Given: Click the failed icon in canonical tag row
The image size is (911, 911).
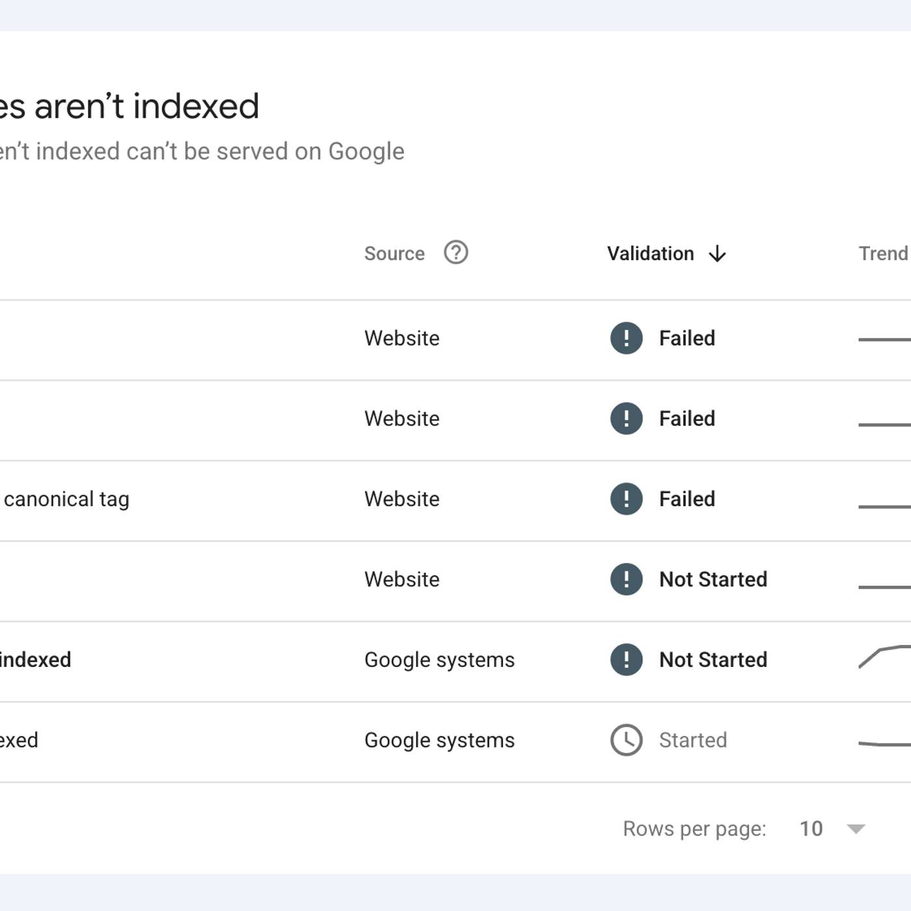Looking at the screenshot, I should [626, 499].
